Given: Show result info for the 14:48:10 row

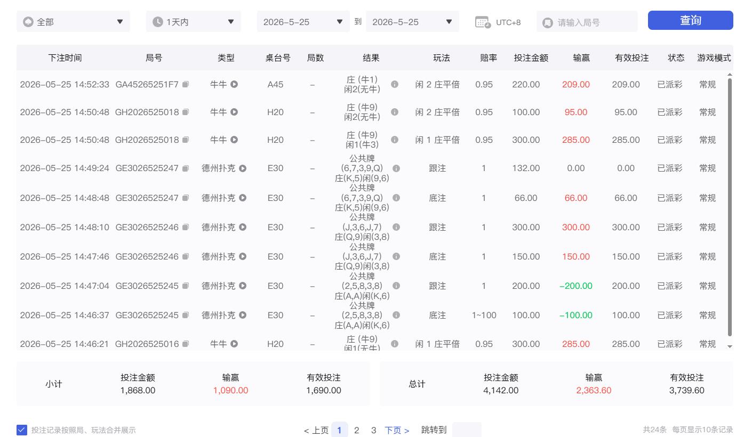Looking at the screenshot, I should pyautogui.click(x=396, y=228).
